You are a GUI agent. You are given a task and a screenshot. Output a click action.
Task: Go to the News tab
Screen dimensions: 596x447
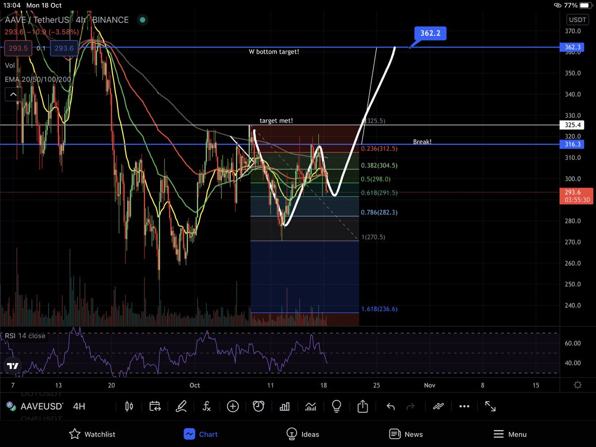click(x=406, y=434)
